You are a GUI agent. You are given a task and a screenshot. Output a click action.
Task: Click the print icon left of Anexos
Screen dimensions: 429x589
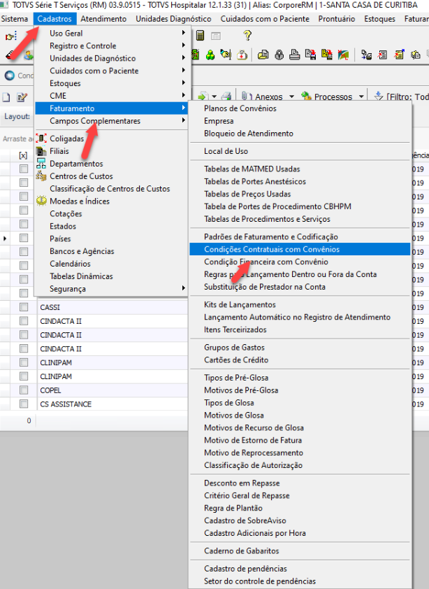point(226,97)
